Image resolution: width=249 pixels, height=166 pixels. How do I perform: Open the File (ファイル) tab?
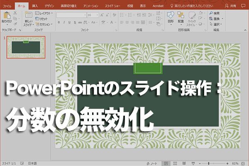pos(7,6)
